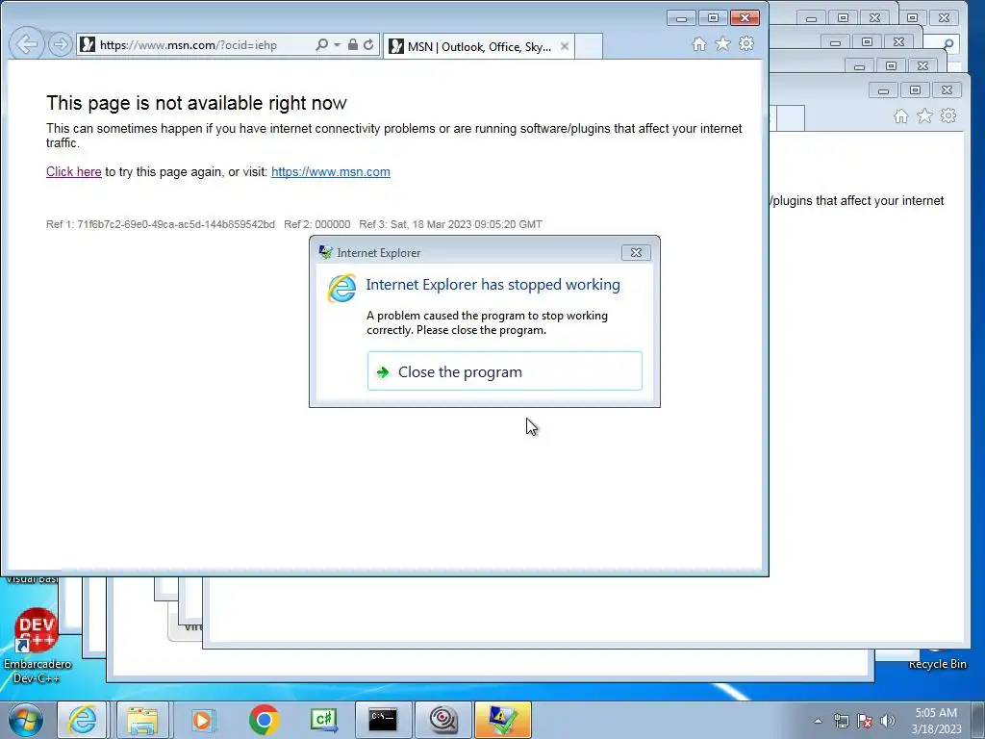This screenshot has width=985, height=739.
Task: Close the Internet Explorer error dialog with X
Action: coord(636,253)
